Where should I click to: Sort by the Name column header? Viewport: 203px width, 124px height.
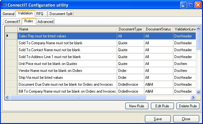point(67,29)
